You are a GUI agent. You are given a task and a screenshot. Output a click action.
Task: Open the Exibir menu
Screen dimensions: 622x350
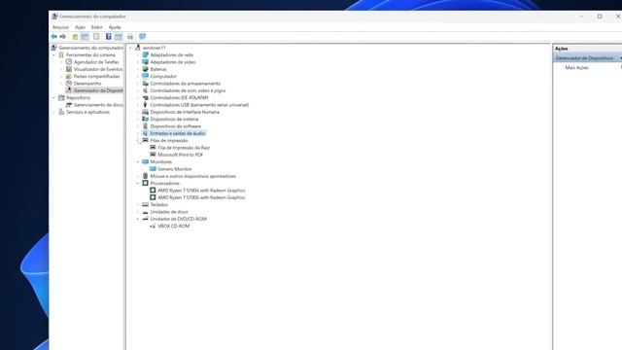click(x=97, y=27)
